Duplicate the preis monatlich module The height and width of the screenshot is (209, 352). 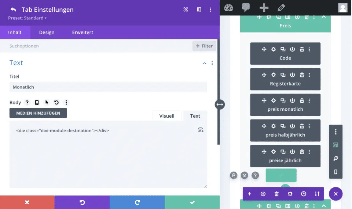pos(283,100)
